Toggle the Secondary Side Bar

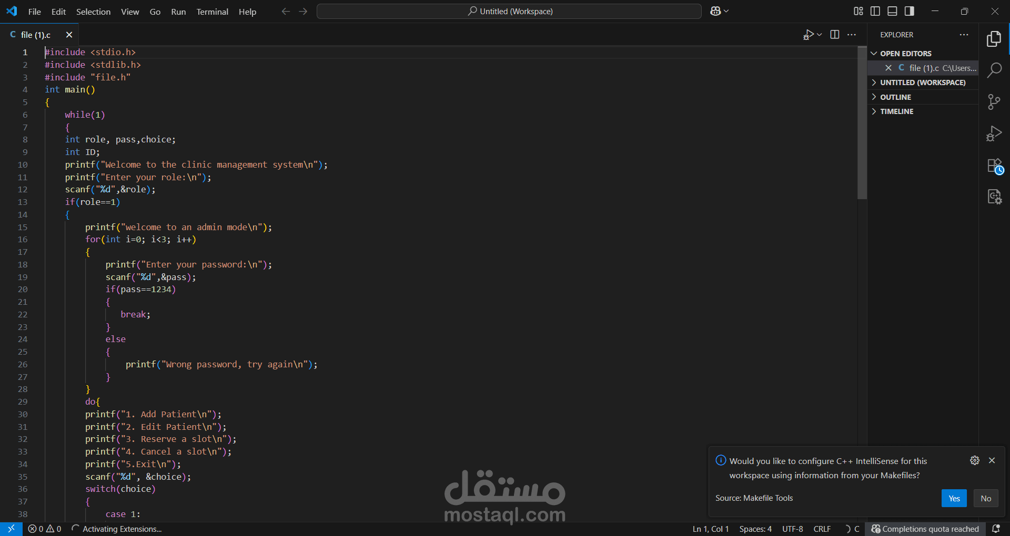[x=909, y=11]
